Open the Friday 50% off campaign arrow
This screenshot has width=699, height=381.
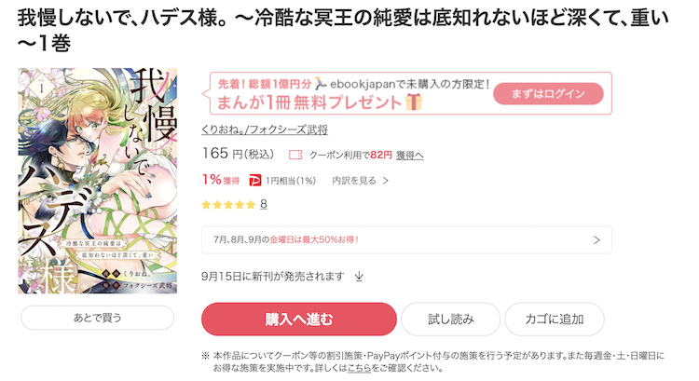(596, 239)
